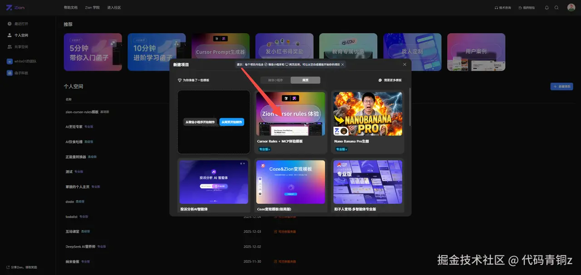Viewport: 581px width, 275px height.
Task: Open project DeepSeek AI营养师
Action: [x=80, y=246]
